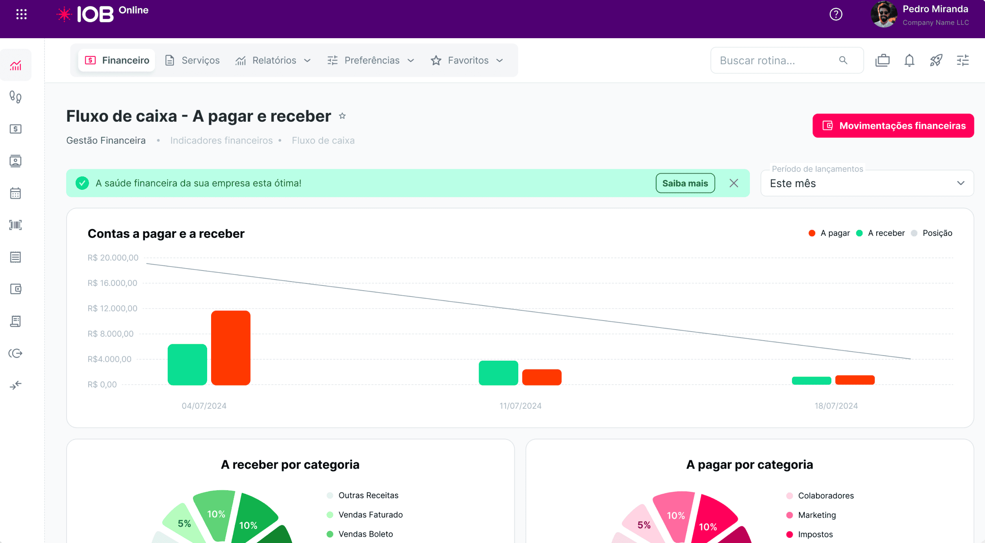This screenshot has width=985, height=543.
Task: Click the rocket toolbar icon
Action: click(x=936, y=60)
